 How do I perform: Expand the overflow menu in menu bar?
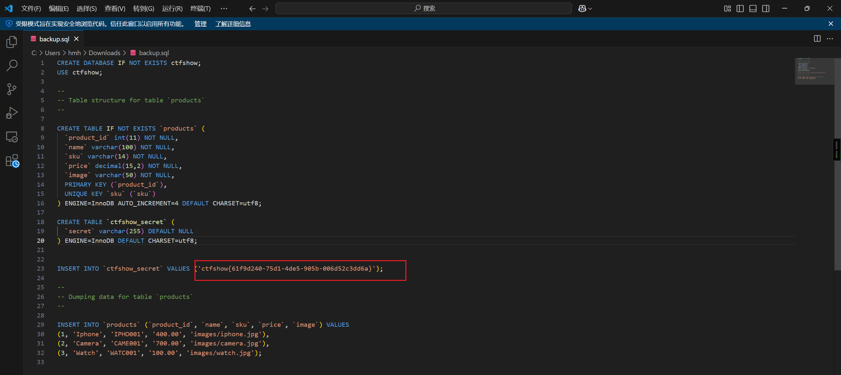(224, 9)
